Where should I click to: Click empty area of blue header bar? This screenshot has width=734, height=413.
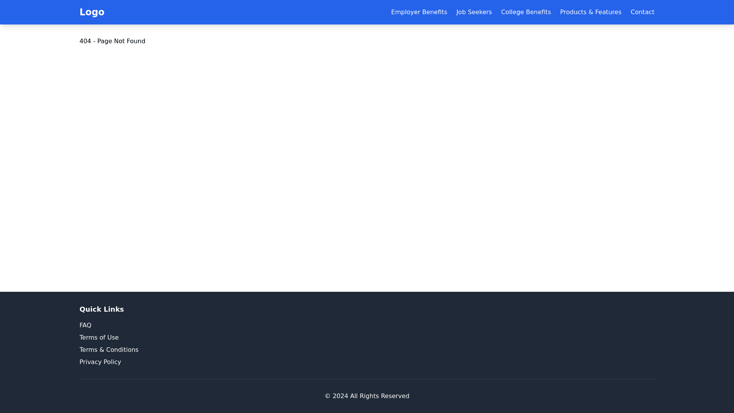(245, 12)
